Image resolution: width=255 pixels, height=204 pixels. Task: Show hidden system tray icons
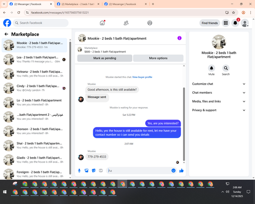click(222, 192)
